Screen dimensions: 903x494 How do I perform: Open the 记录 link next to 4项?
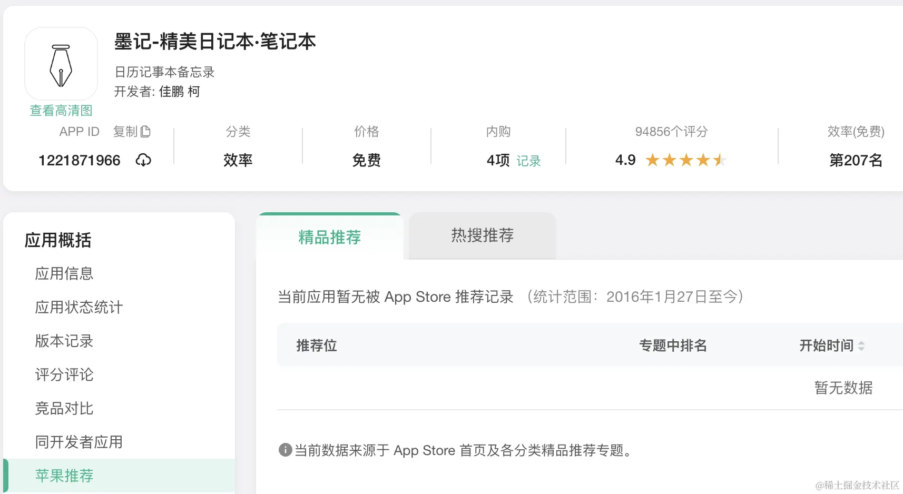[x=528, y=161]
